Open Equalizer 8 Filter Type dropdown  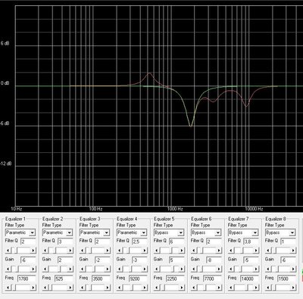[280, 232]
